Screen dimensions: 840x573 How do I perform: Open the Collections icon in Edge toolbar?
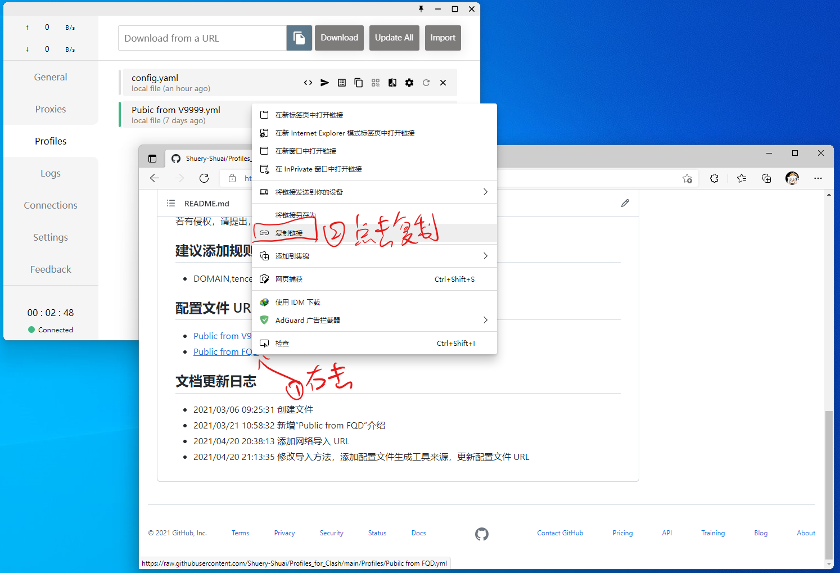[766, 178]
